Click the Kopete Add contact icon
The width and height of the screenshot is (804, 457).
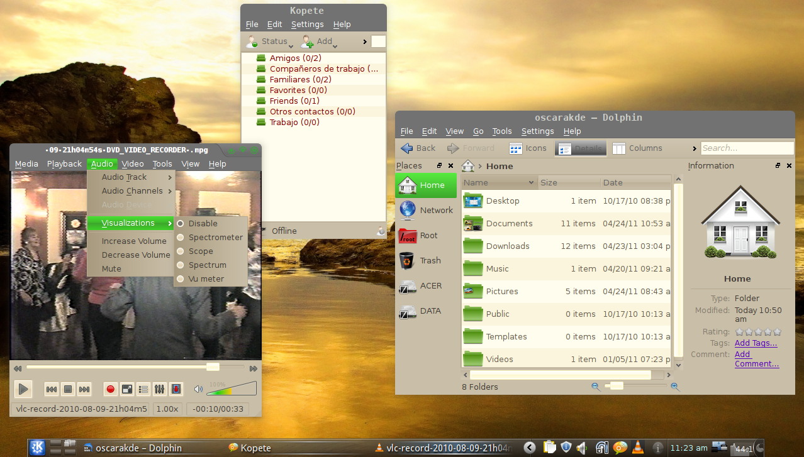pyautogui.click(x=307, y=41)
